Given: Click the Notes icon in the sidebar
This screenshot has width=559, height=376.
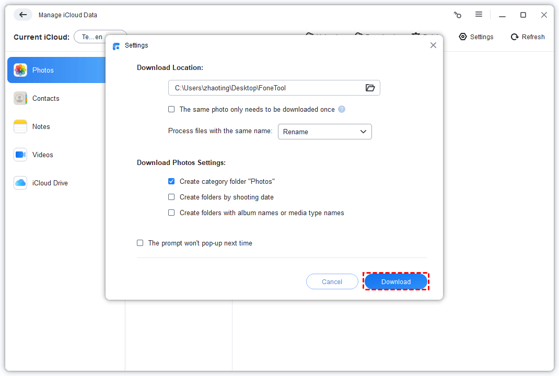Looking at the screenshot, I should pyautogui.click(x=20, y=126).
